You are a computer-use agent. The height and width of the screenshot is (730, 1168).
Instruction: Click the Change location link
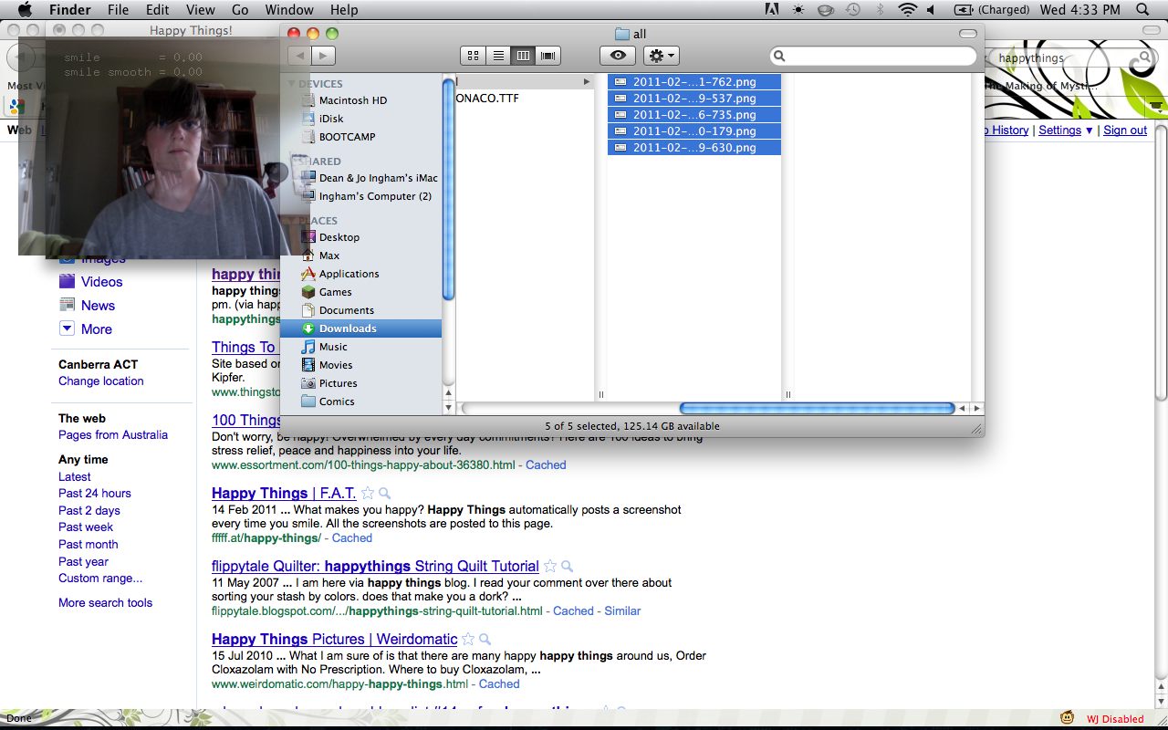pyautogui.click(x=101, y=381)
